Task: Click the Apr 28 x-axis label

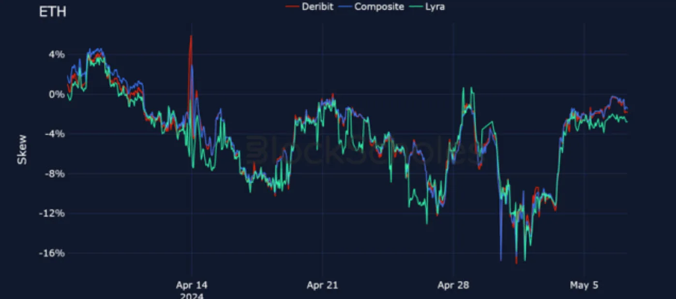Action: coord(453,285)
